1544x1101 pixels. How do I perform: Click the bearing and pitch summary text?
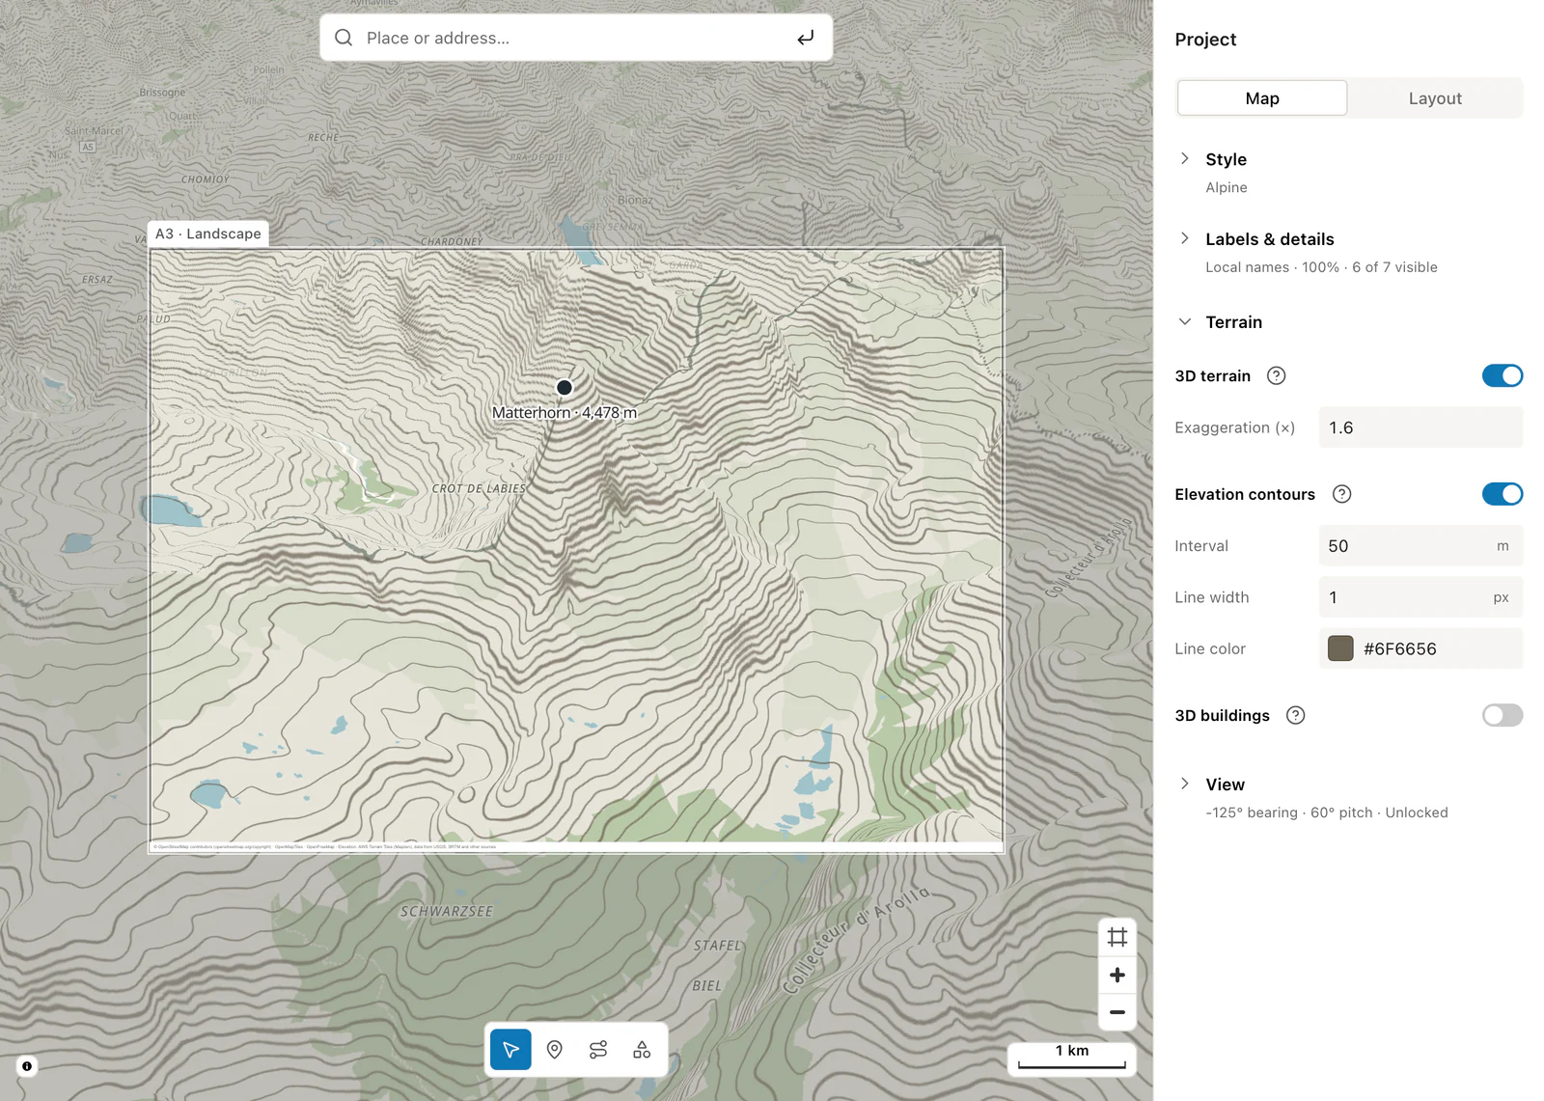1327,812
